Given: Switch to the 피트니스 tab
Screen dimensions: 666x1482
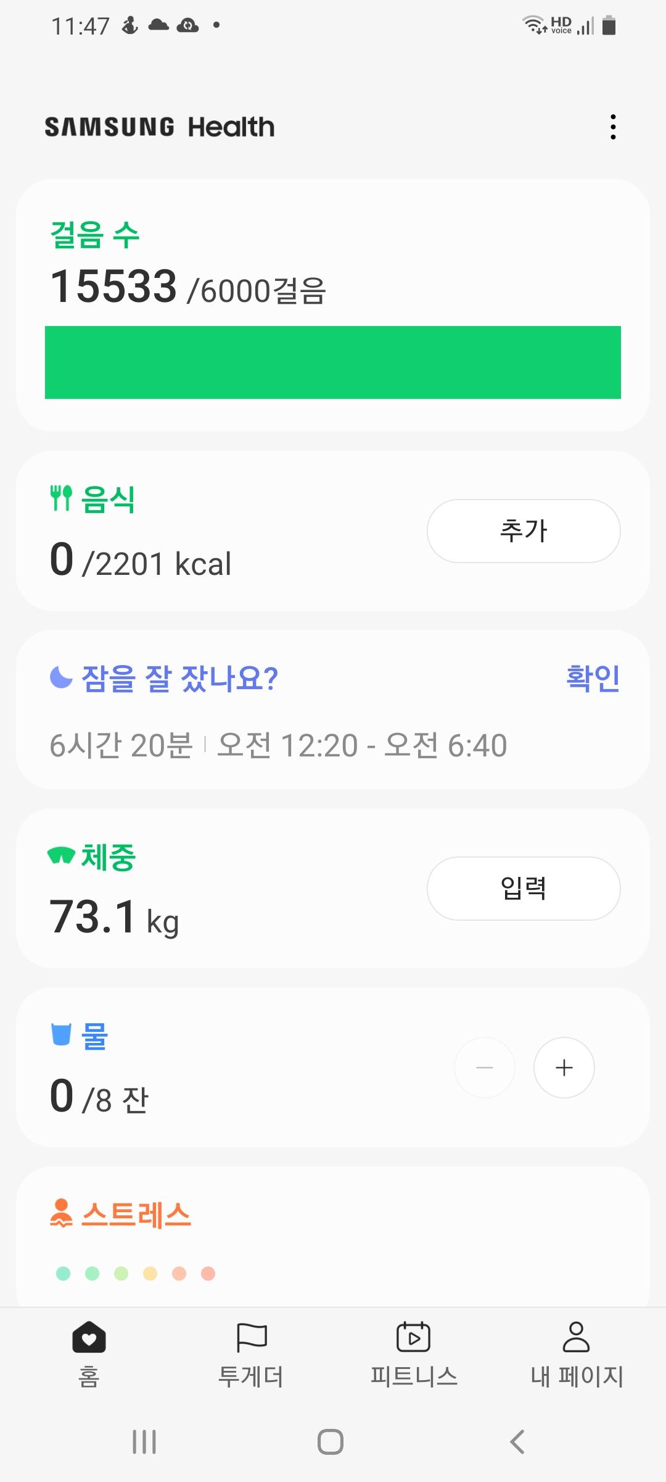Looking at the screenshot, I should pyautogui.click(x=414, y=1352).
